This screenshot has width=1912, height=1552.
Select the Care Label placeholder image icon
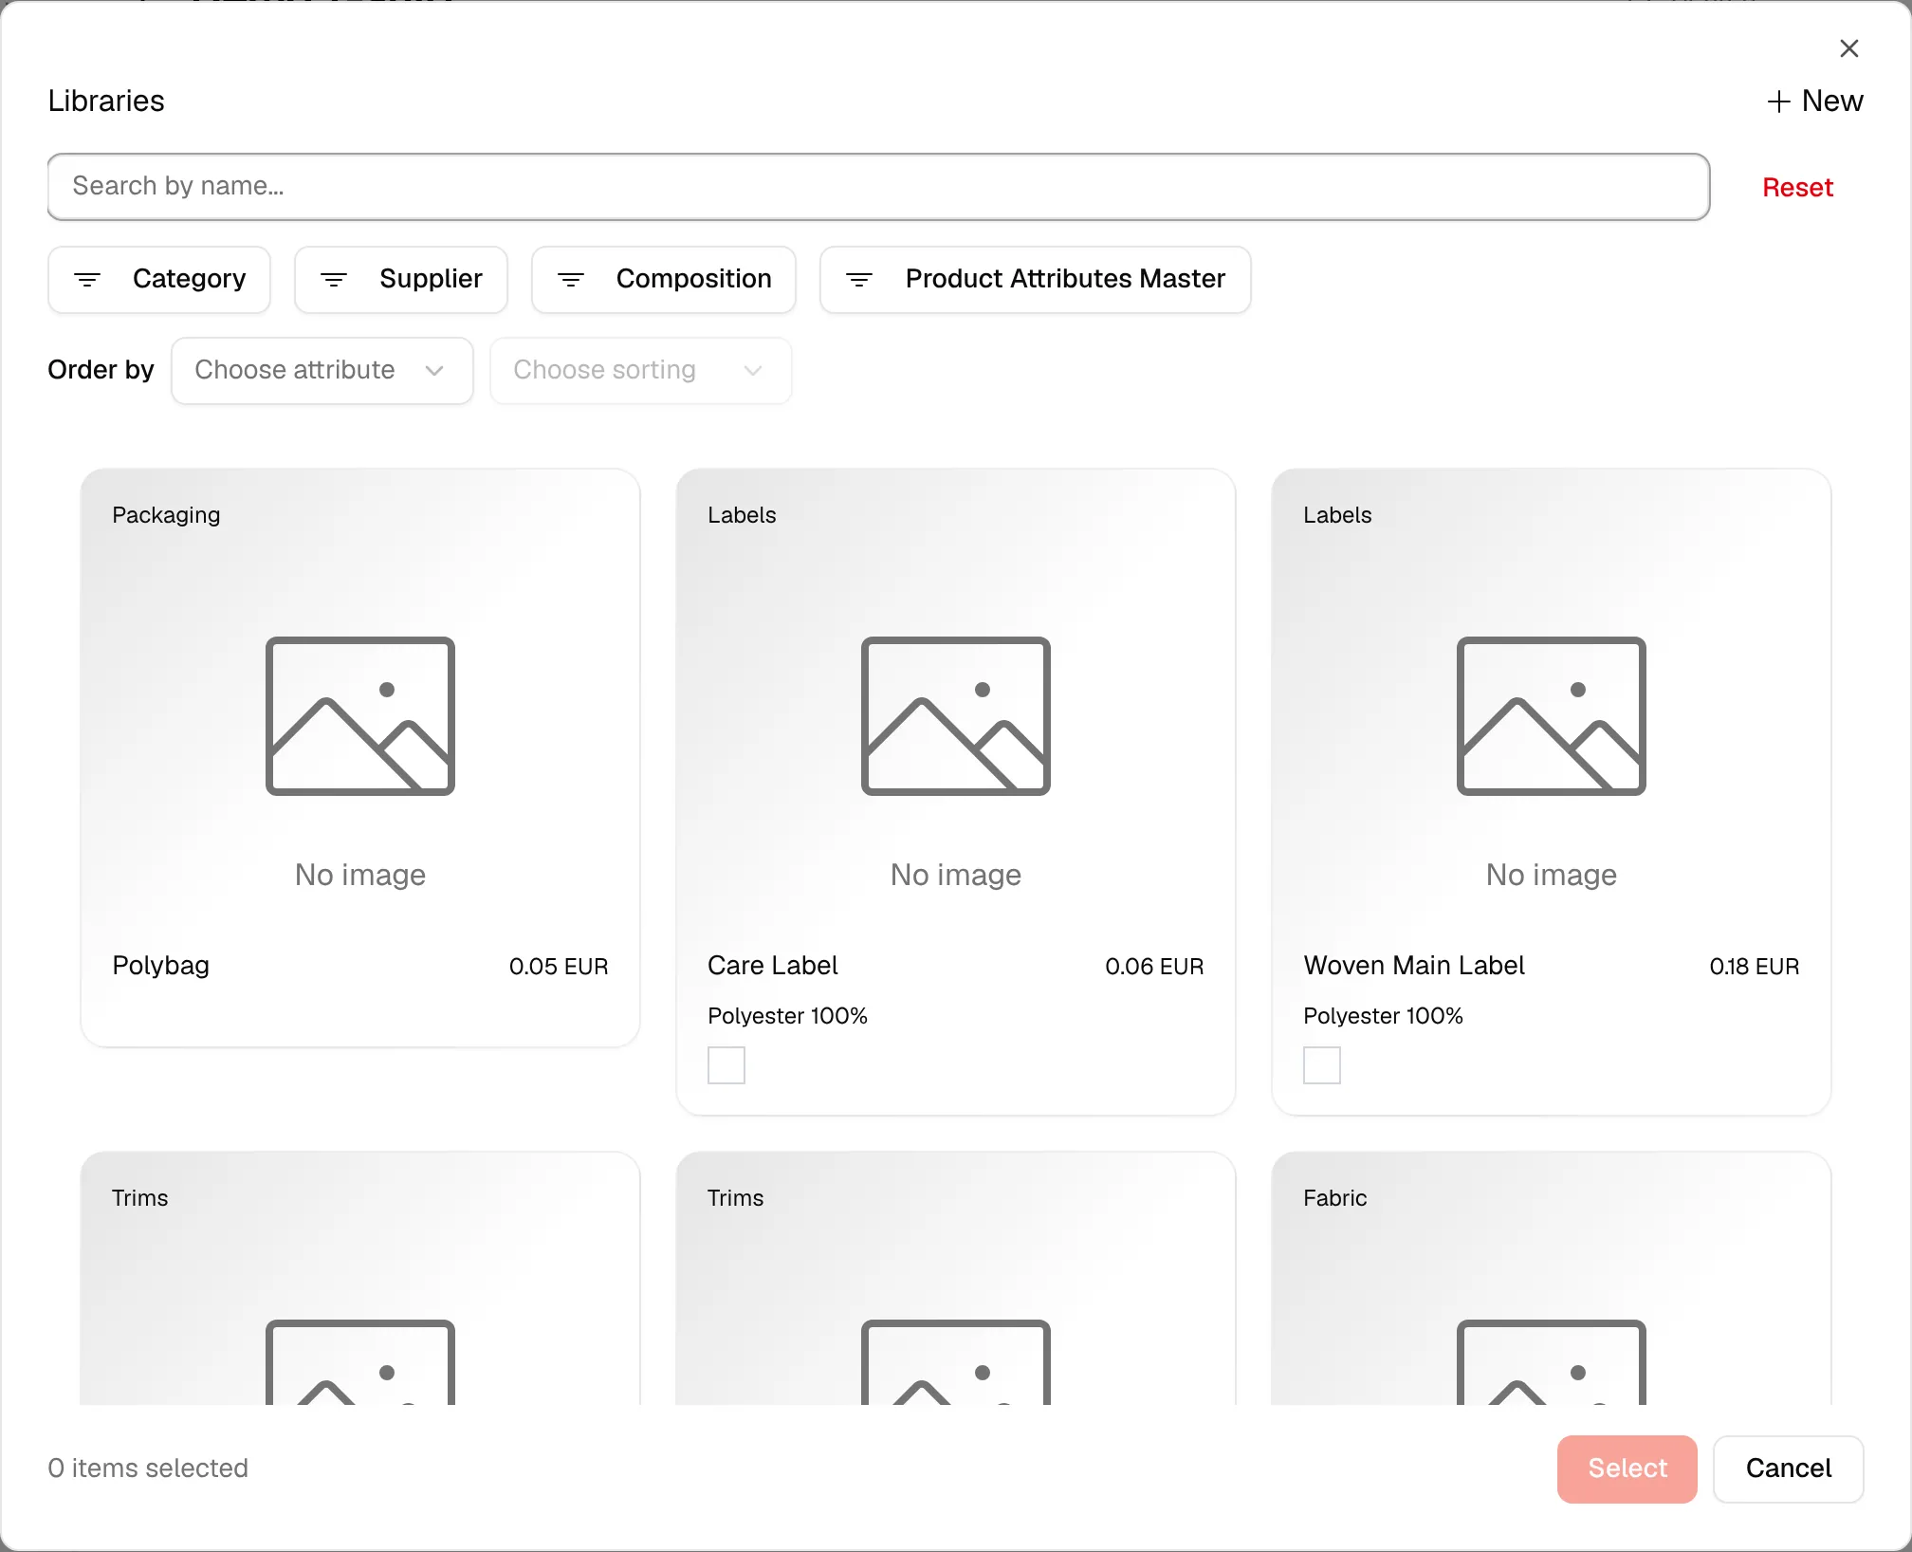click(x=956, y=716)
